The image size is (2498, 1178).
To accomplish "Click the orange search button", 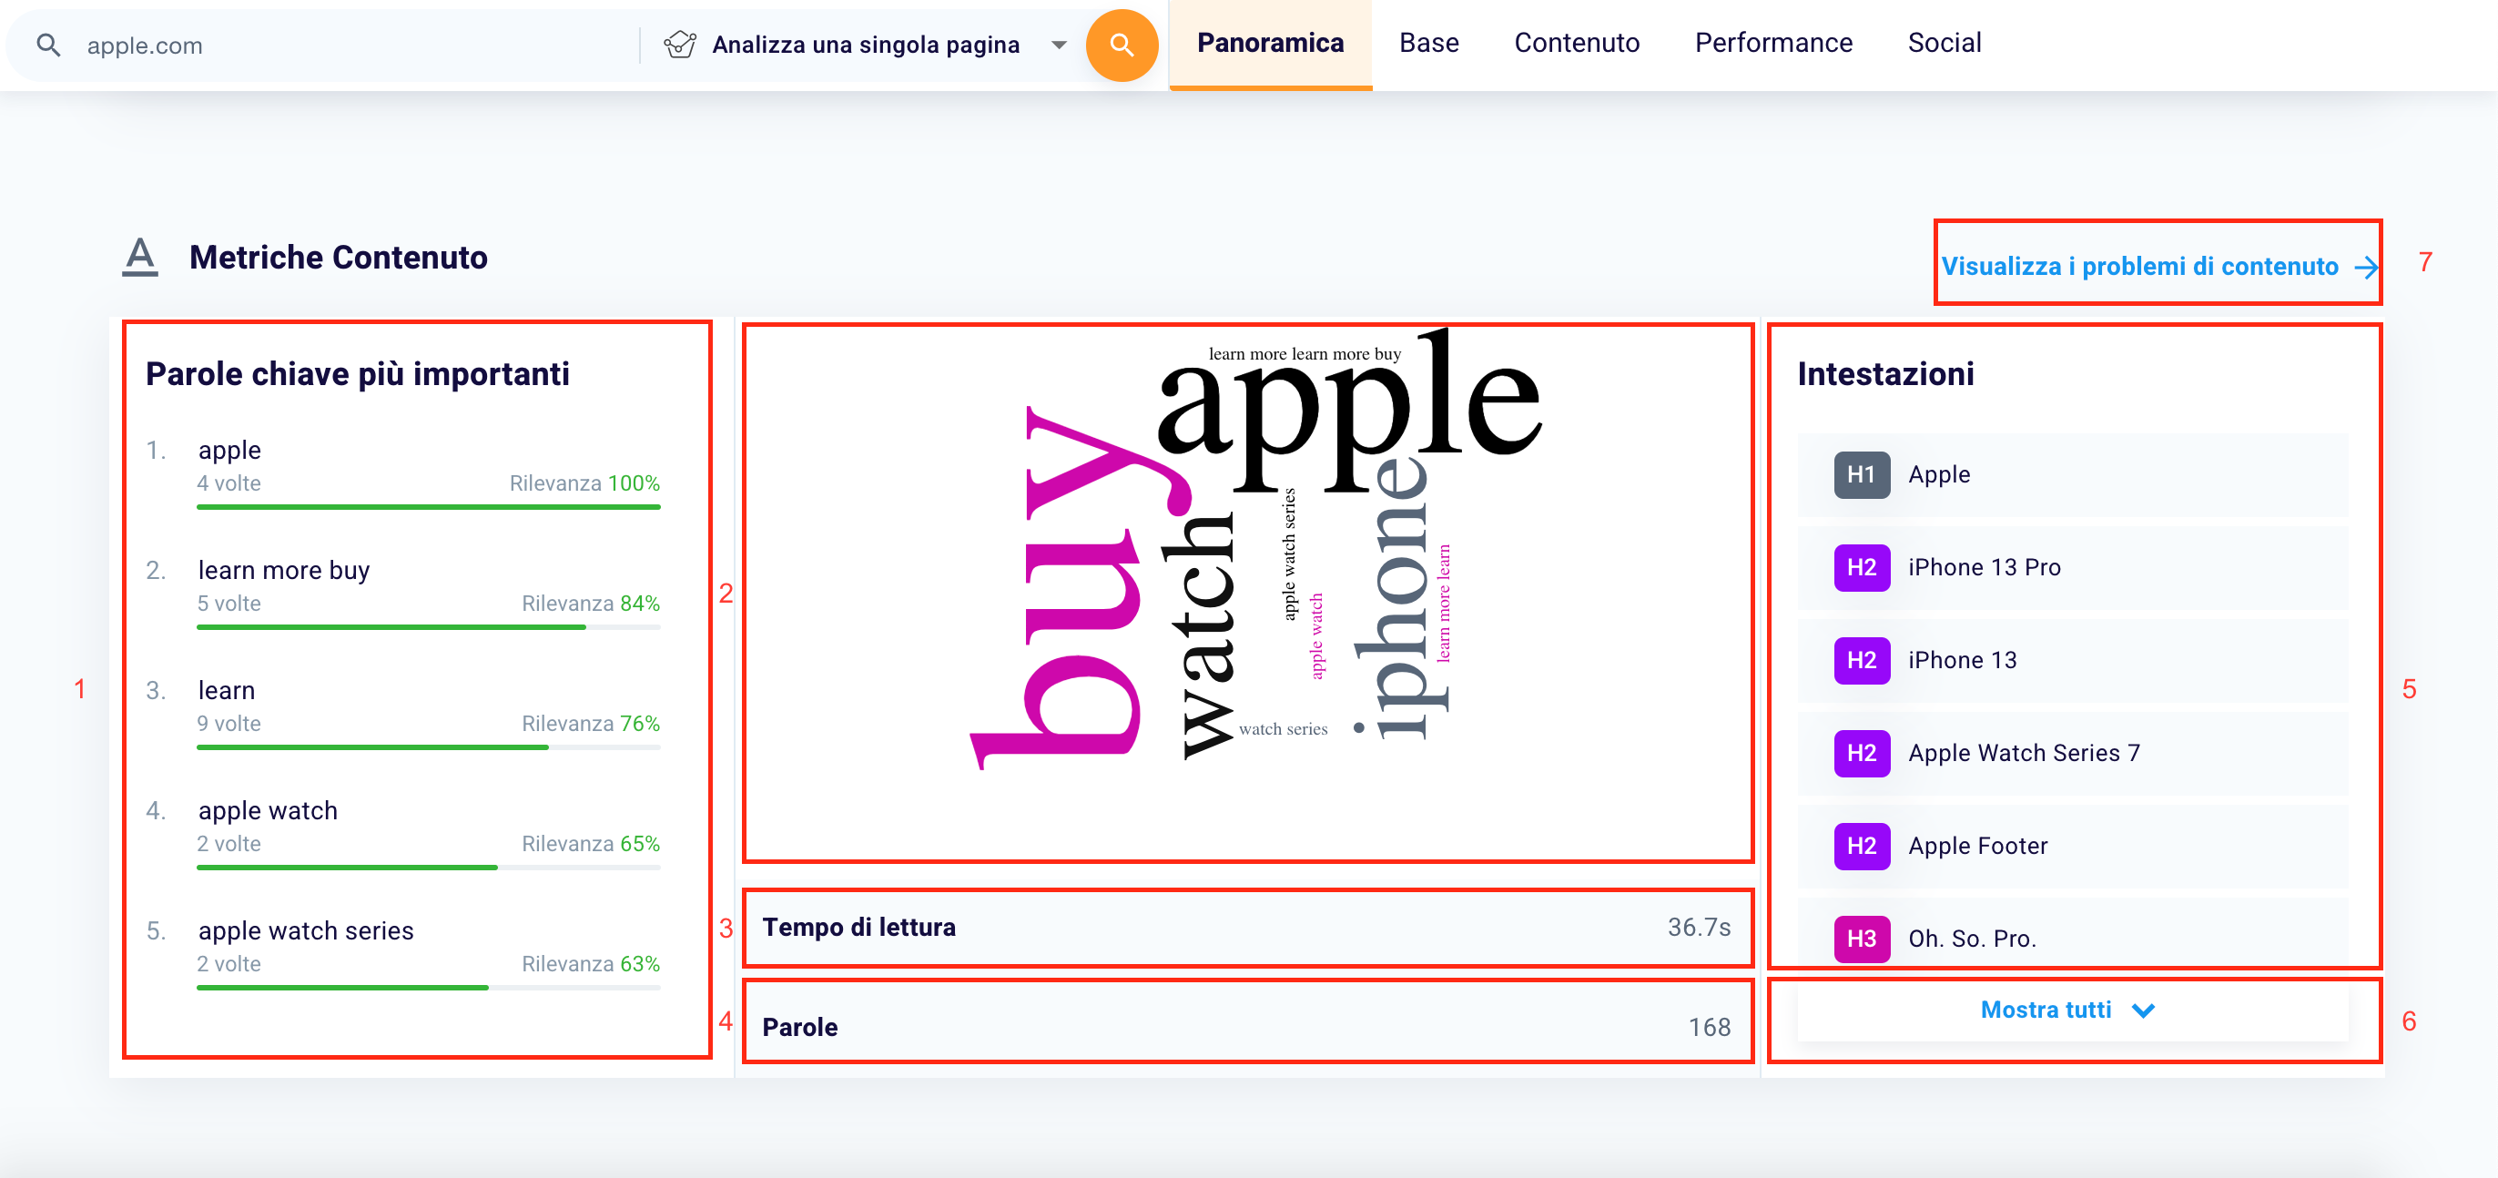I will click(x=1121, y=45).
